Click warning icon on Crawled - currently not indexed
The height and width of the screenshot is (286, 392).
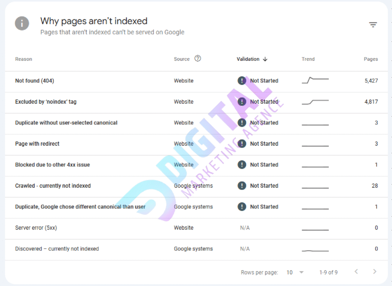242,186
